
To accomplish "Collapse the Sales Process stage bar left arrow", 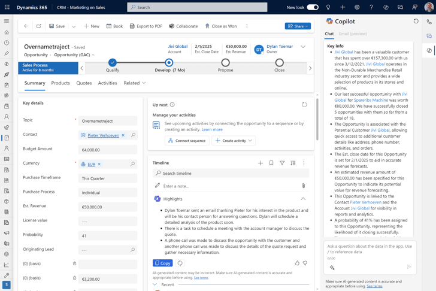I will pos(81,68).
